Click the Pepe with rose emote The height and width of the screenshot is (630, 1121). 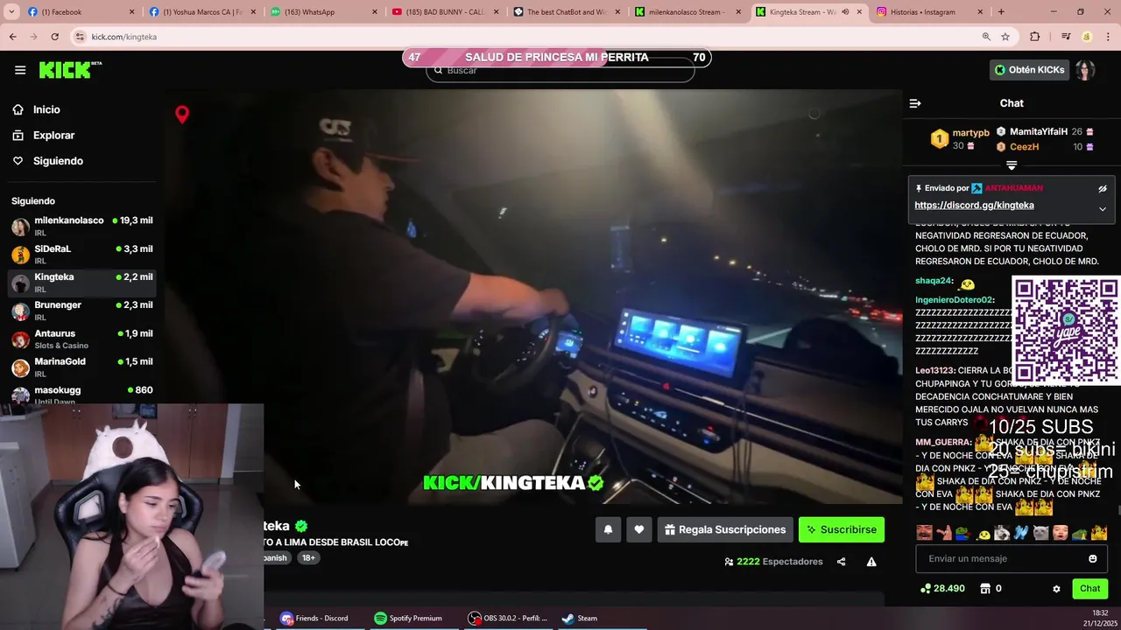962,533
